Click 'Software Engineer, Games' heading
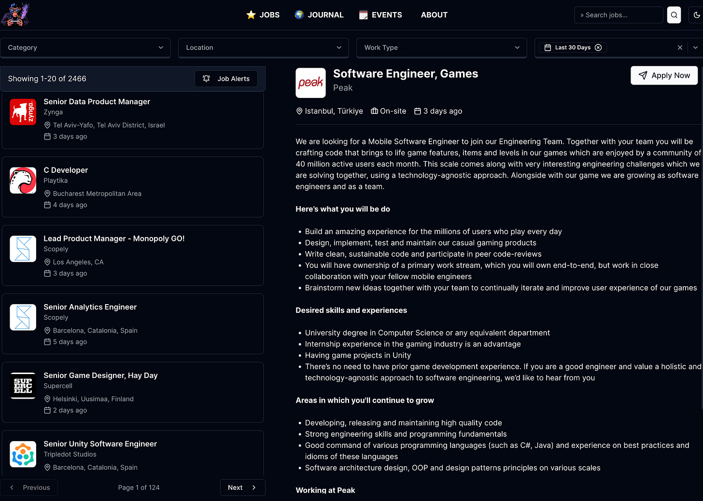 click(406, 73)
